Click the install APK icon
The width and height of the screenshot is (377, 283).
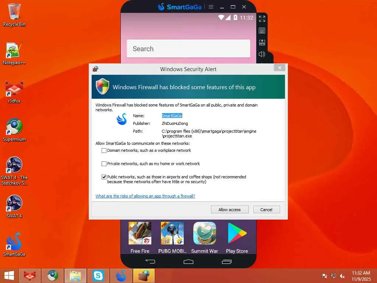[x=262, y=42]
